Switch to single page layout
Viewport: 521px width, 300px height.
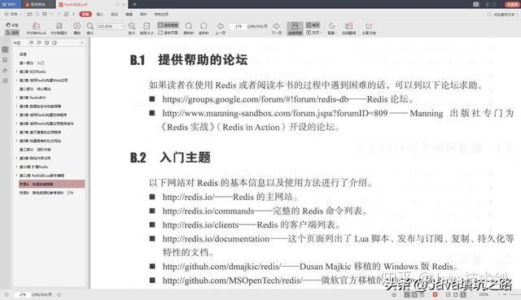click(x=313, y=25)
